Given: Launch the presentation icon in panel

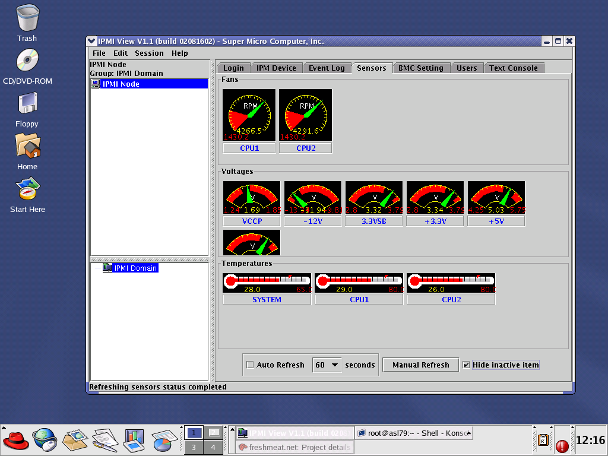Looking at the screenshot, I should click(134, 441).
